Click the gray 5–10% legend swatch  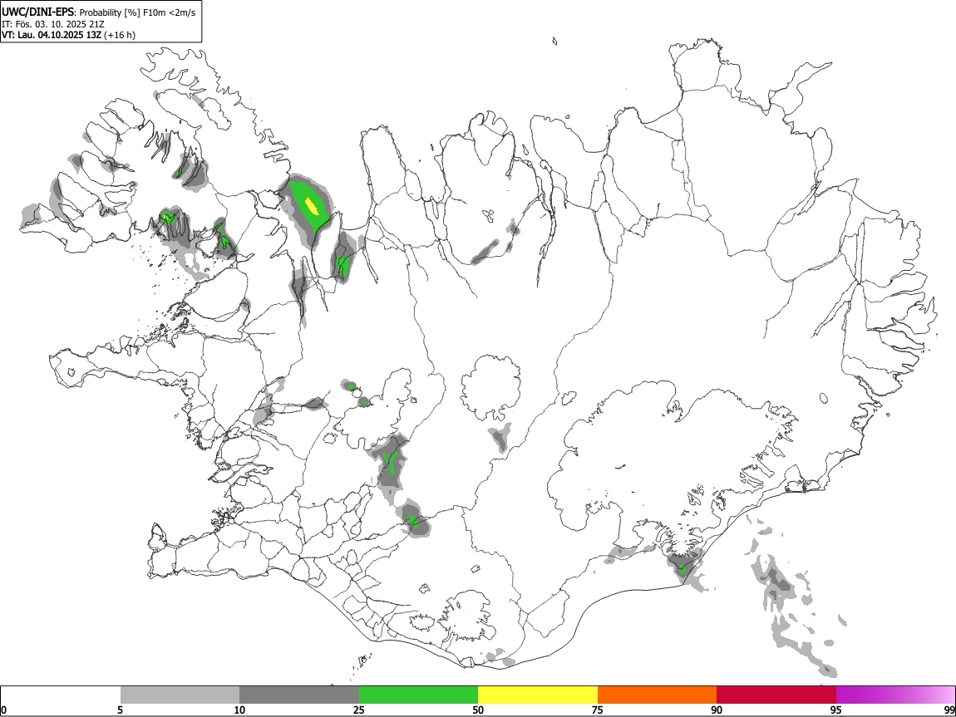[x=180, y=695]
